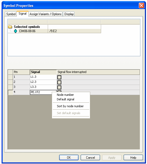Check Signal flow interrupted for pin 1
This screenshot has width=147, height=164.
(x=59, y=77)
